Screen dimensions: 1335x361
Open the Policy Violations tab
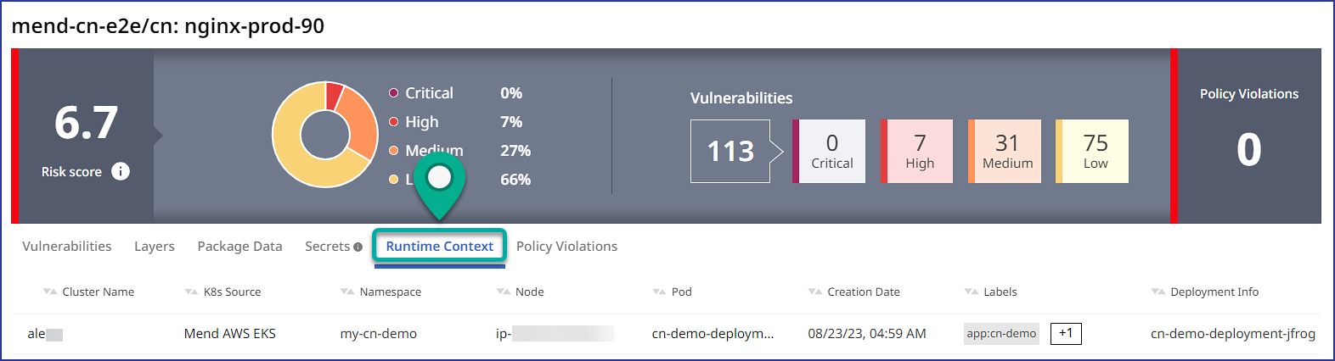(x=566, y=246)
